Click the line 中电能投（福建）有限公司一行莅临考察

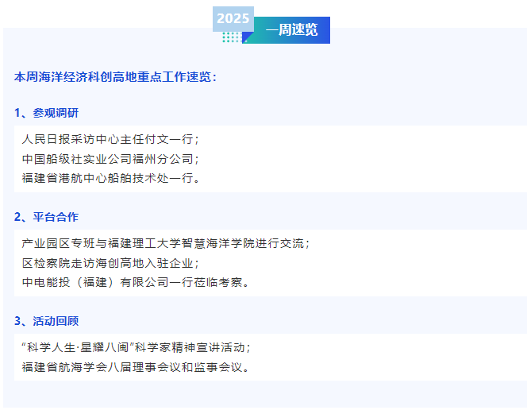tap(136, 282)
